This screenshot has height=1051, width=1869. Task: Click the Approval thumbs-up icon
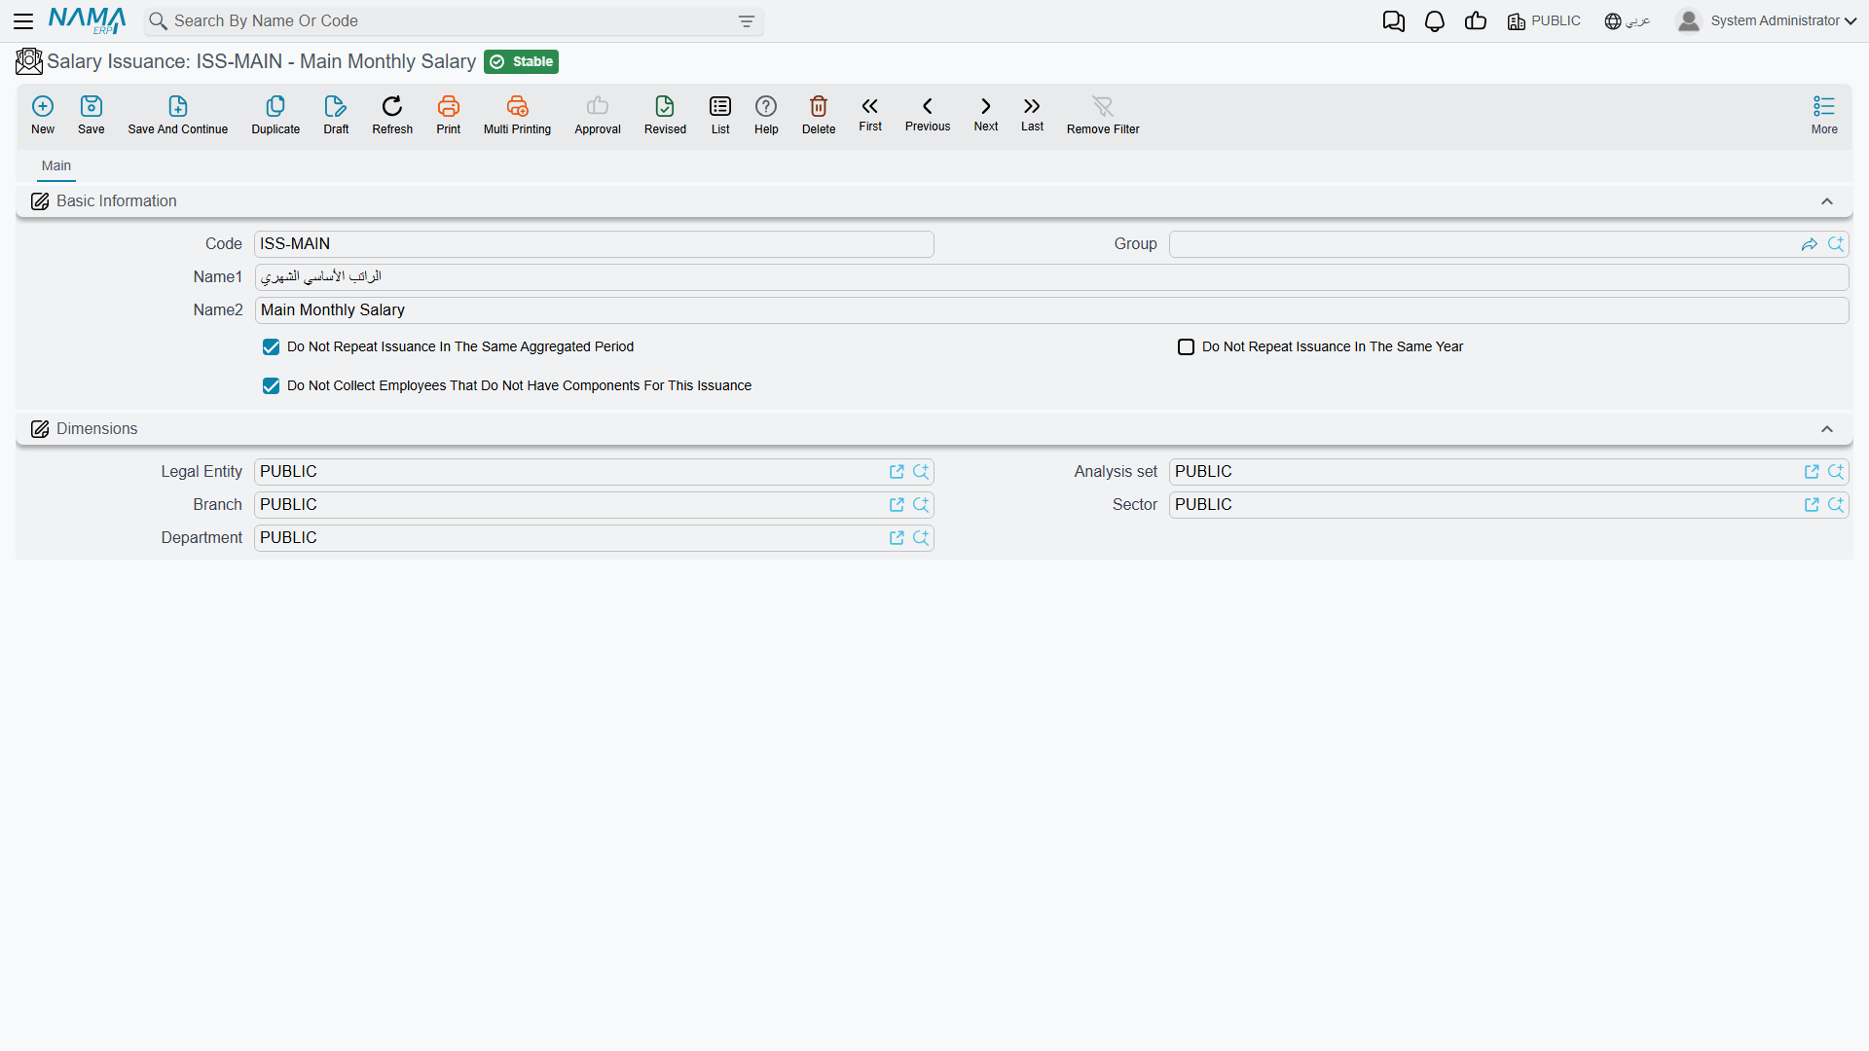(598, 106)
